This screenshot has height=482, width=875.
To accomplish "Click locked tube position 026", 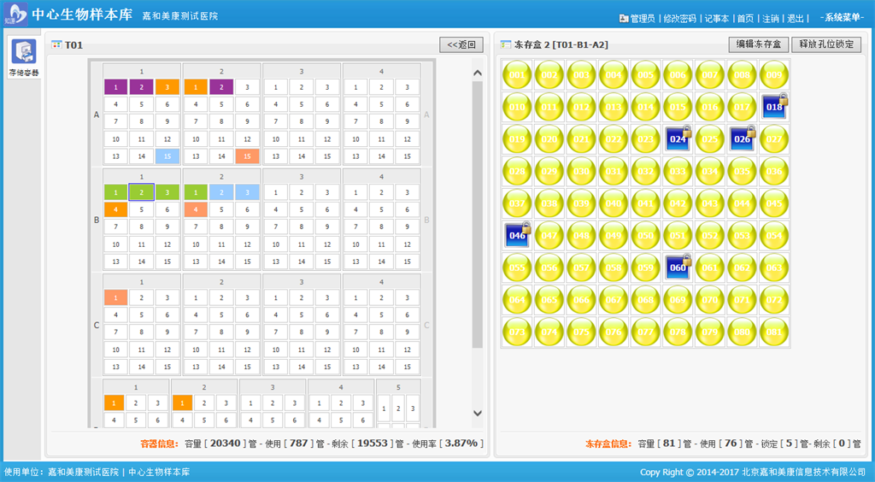I will [x=742, y=138].
